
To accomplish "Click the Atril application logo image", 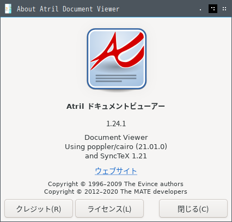I will click(117, 59).
